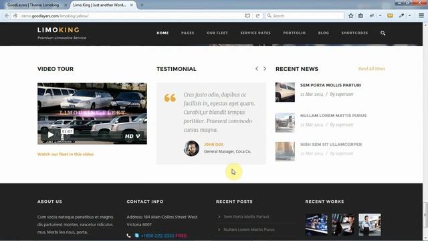The image size is (428, 241).
Task: Bookmark this page with the star icon
Action: pos(350,16)
